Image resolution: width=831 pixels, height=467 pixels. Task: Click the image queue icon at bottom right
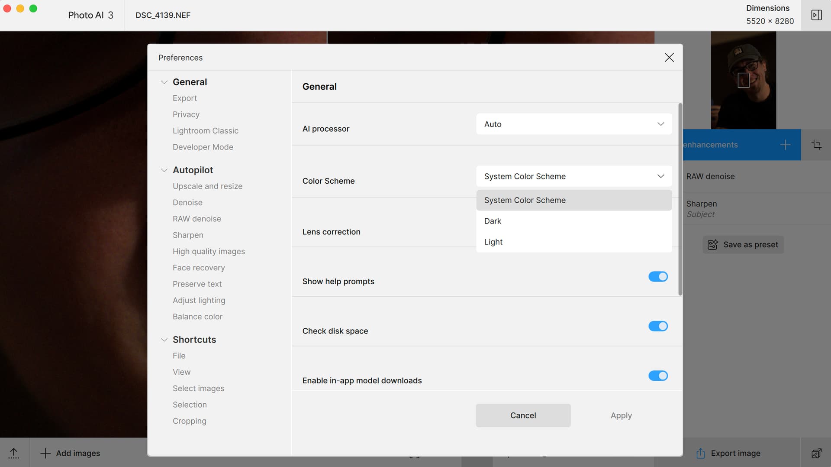(x=816, y=453)
